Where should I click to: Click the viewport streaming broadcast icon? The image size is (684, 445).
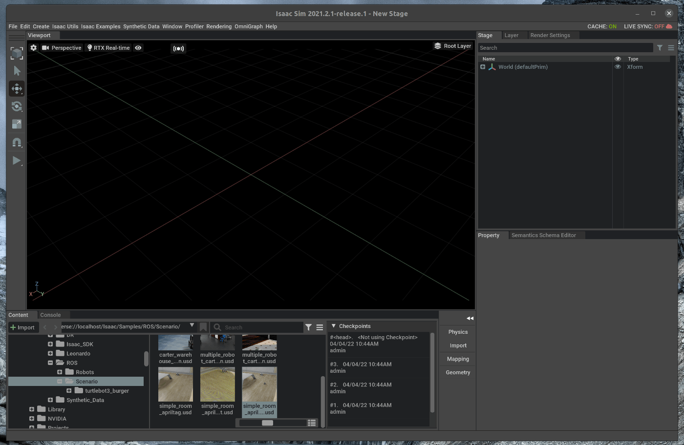click(x=178, y=48)
